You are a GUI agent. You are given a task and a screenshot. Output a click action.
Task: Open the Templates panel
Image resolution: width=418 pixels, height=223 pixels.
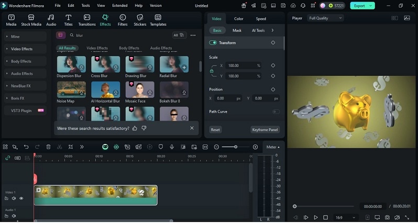[158, 20]
